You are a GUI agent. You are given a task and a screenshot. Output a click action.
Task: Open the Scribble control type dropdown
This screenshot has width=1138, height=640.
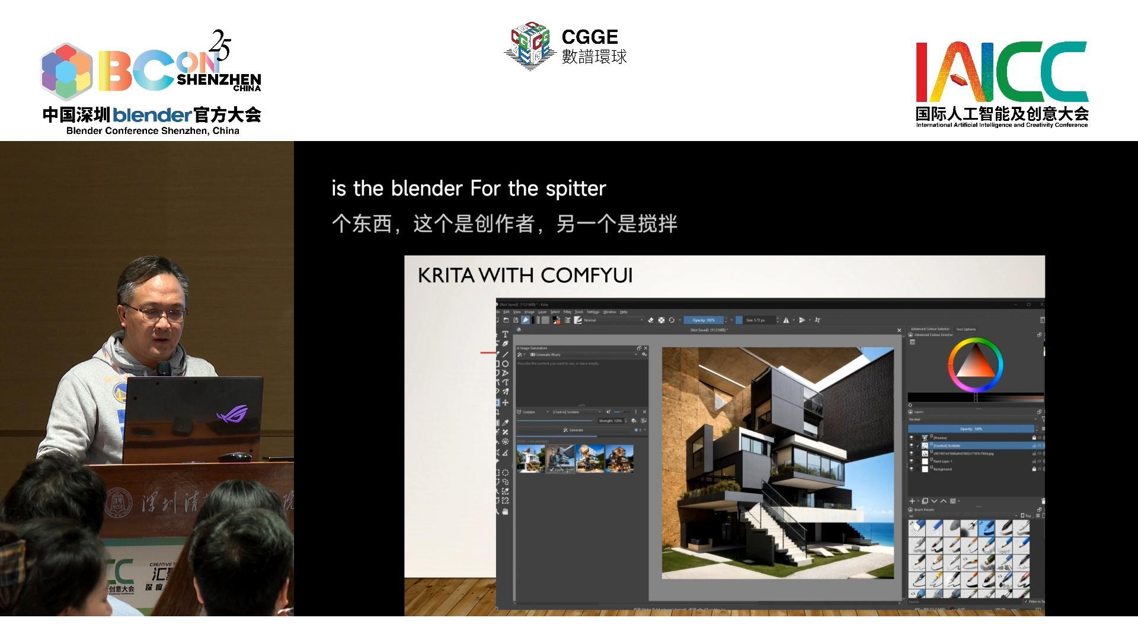click(x=533, y=412)
